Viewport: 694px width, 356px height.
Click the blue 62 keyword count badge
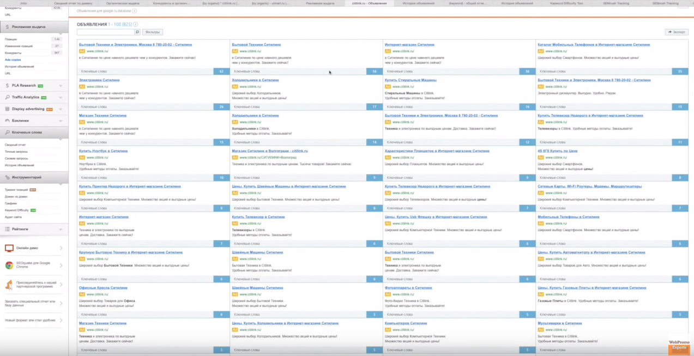point(221,71)
